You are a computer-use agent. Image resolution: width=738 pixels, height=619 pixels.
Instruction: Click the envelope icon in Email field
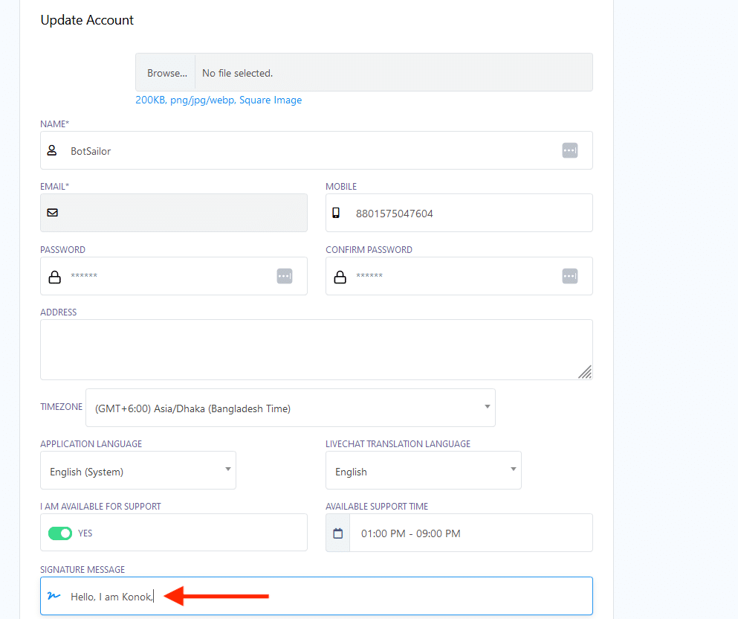click(x=52, y=213)
